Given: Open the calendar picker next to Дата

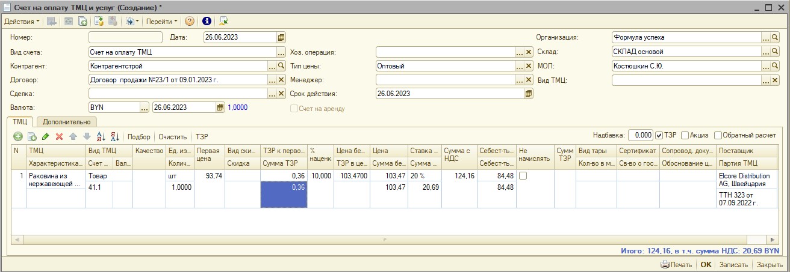Looking at the screenshot, I should [x=281, y=37].
